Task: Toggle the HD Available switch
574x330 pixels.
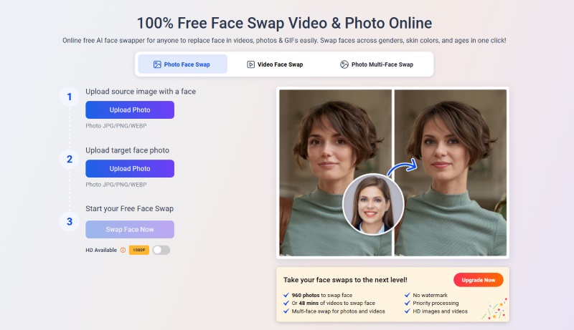Action: [161, 250]
